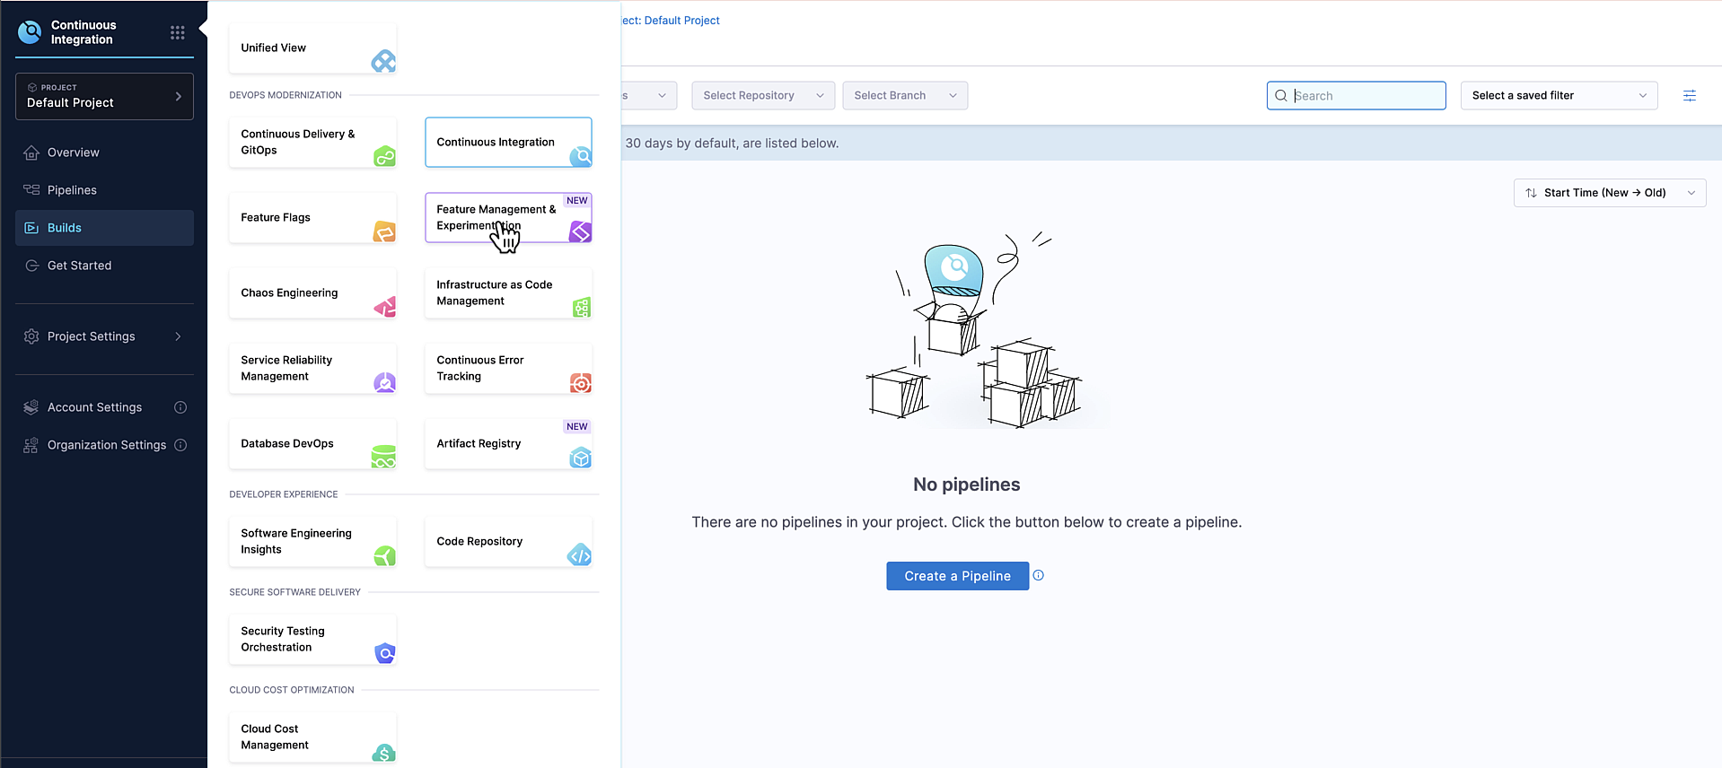Click info icon beside Create a Pipeline

point(1038,576)
